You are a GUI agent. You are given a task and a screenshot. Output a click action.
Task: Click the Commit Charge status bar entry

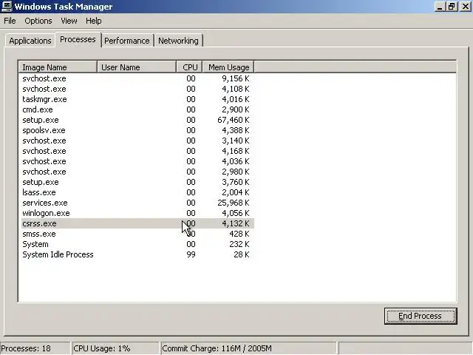pos(248,348)
